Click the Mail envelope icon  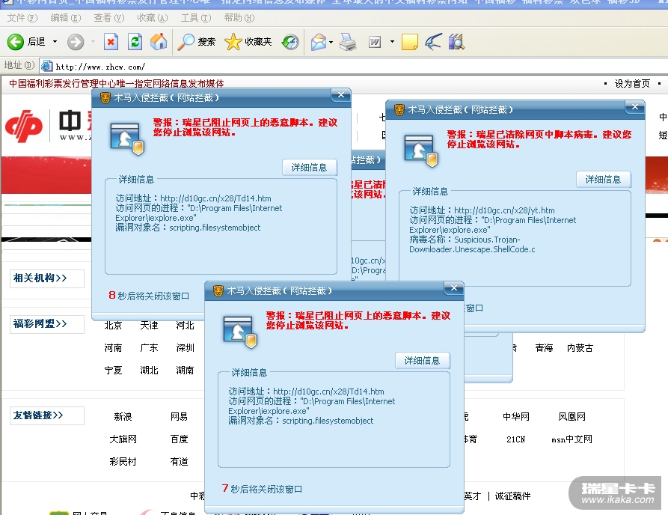(x=319, y=42)
